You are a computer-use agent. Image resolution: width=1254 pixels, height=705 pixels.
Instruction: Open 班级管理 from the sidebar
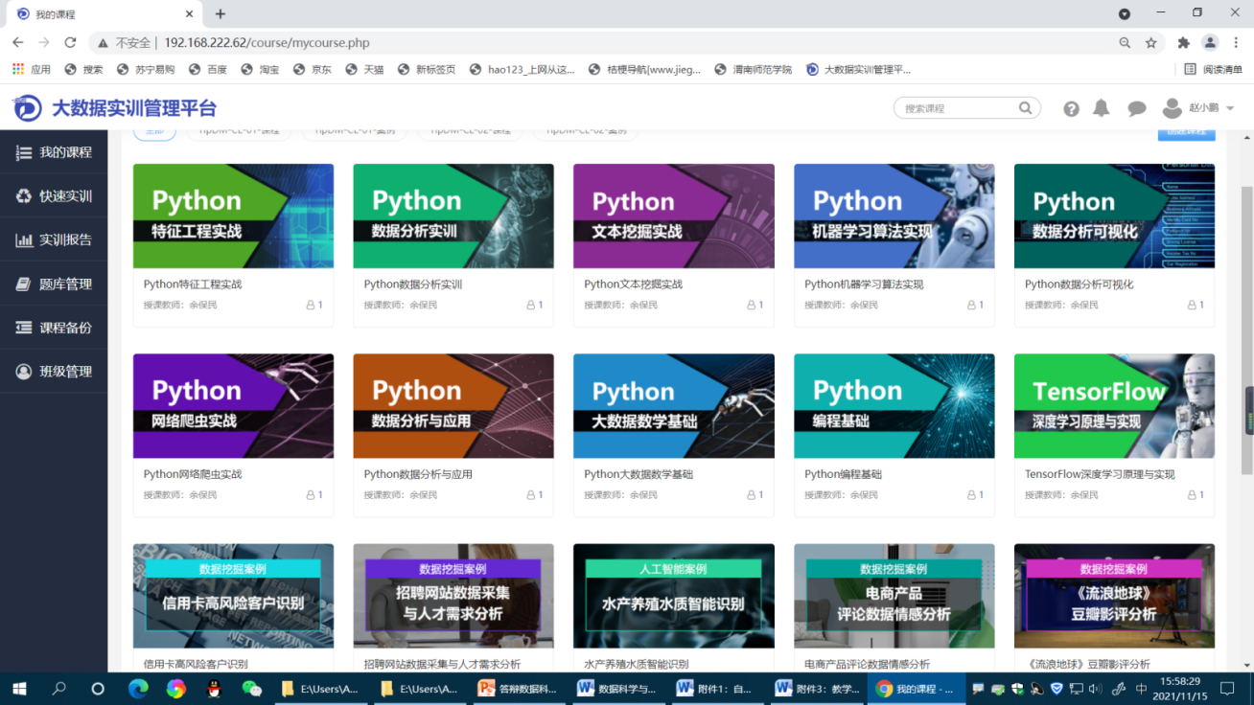55,372
